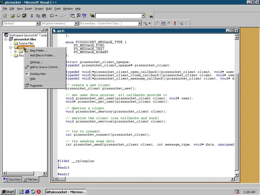Click the Find in Files icon
Viewport: 260px width, 195px height.
click(x=92, y=16)
